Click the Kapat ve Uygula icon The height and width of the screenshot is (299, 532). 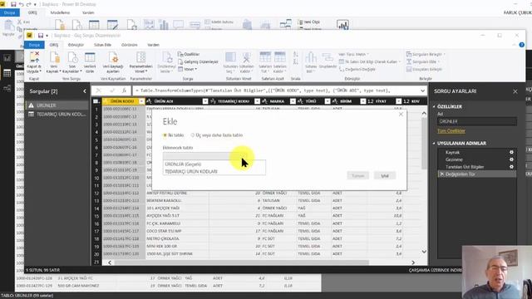[34, 57]
